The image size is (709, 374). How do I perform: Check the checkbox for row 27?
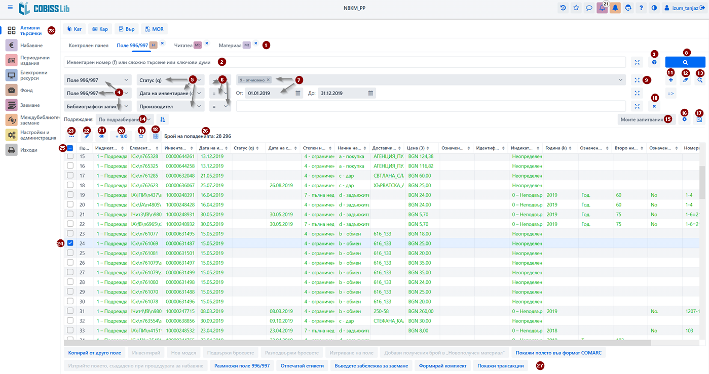pos(70,272)
